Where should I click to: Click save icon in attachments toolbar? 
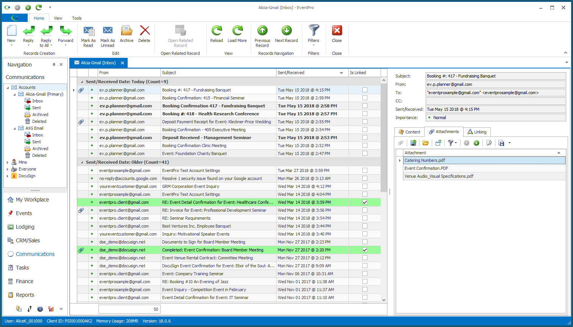[x=413, y=143]
